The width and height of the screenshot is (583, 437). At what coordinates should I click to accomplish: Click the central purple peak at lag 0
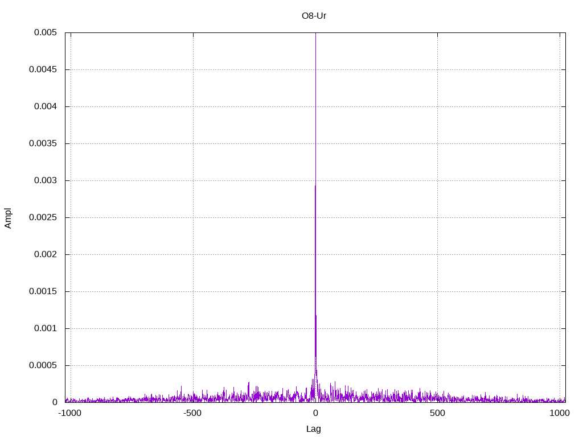coord(315,217)
